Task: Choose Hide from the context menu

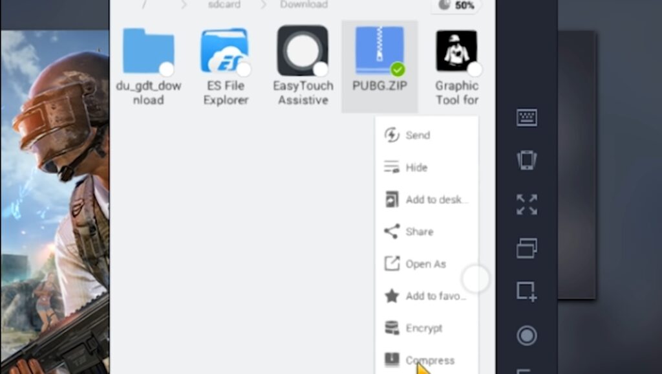Action: 416,168
